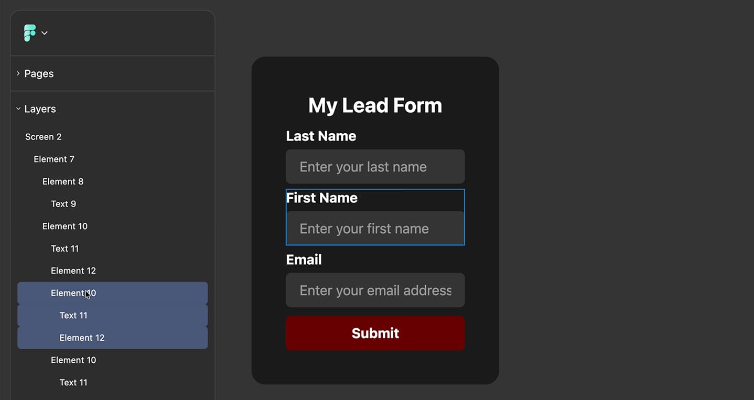Click the red Submit button

click(x=375, y=333)
